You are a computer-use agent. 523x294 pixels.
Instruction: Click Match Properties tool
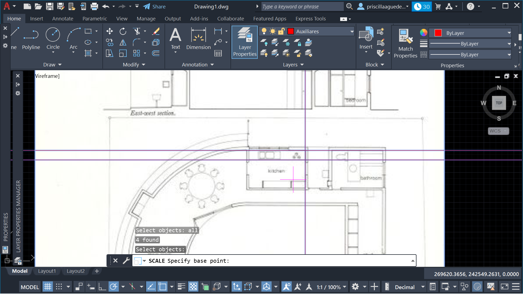pyautogui.click(x=405, y=44)
